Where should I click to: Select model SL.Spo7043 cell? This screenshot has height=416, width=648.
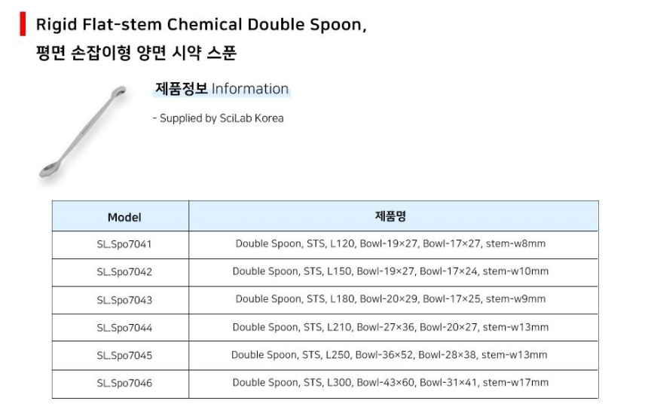(x=124, y=300)
